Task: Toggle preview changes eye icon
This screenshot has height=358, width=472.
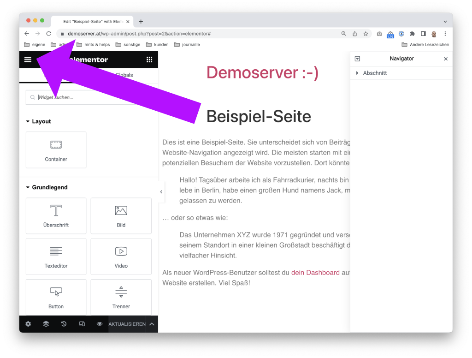Action: coord(100,324)
